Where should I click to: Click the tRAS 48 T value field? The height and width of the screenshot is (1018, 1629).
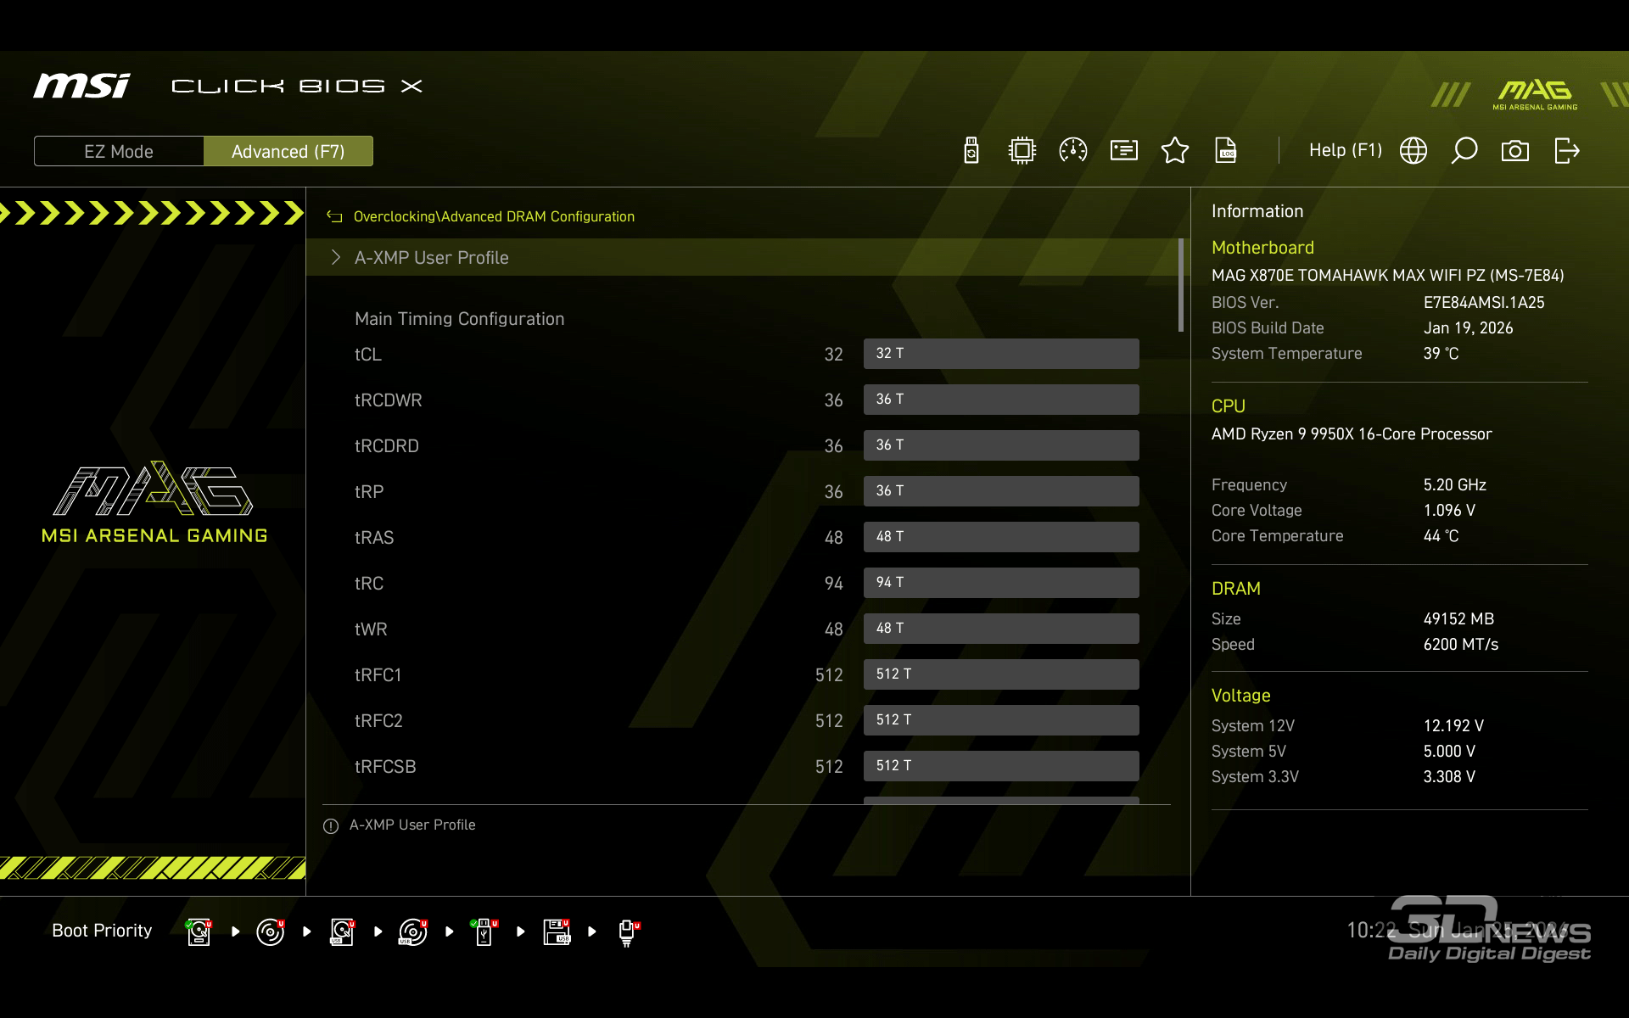[x=1000, y=537]
